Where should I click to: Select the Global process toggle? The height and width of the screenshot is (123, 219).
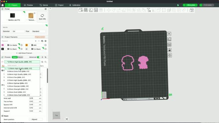coord(15,57)
